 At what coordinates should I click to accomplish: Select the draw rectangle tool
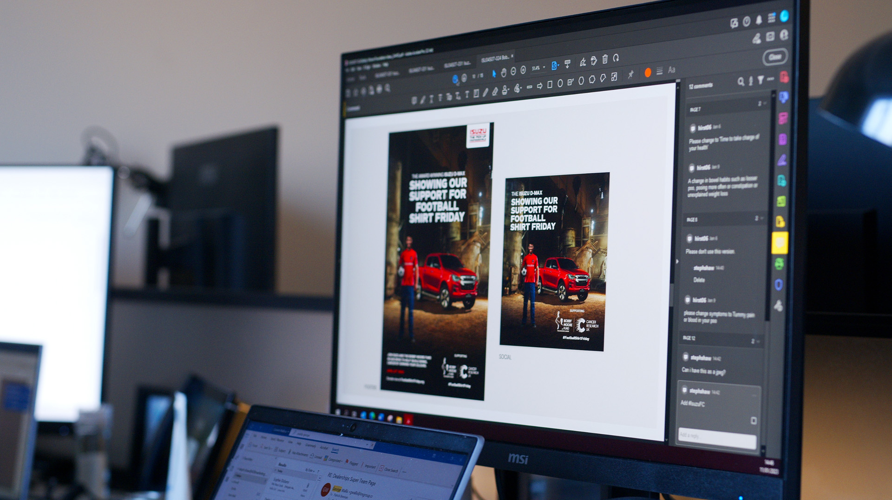pyautogui.click(x=550, y=84)
